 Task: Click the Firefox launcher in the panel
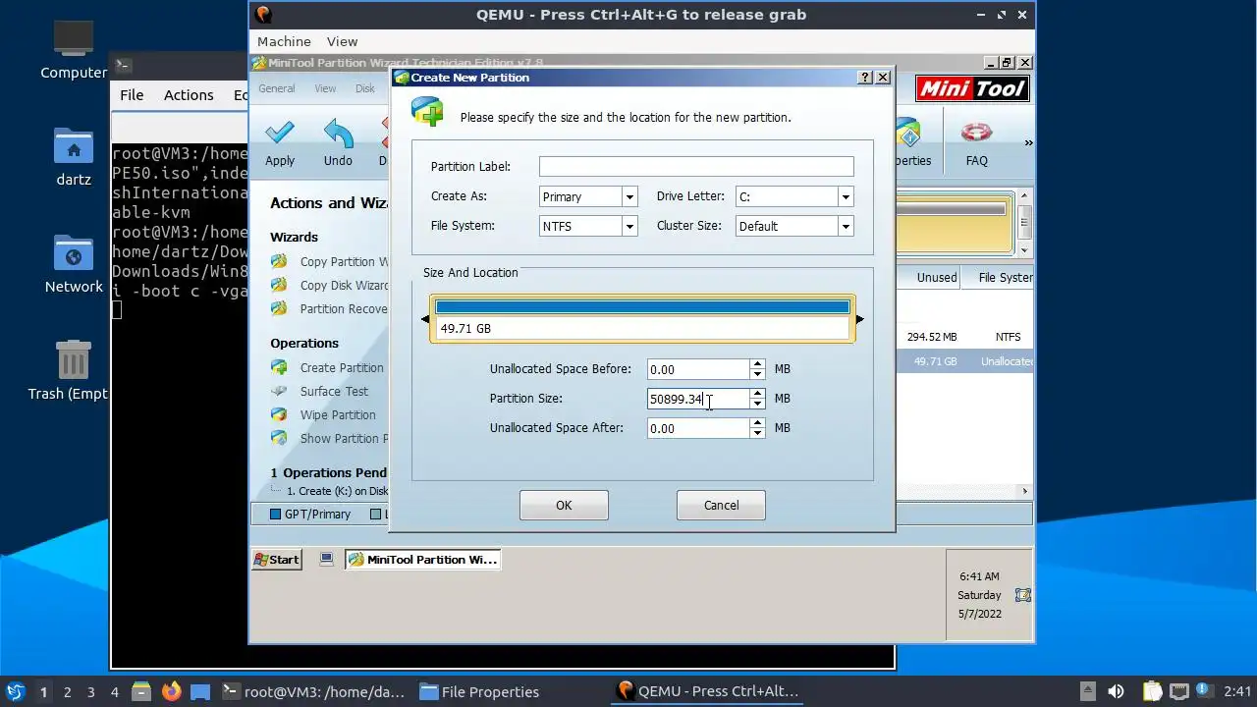[171, 691]
